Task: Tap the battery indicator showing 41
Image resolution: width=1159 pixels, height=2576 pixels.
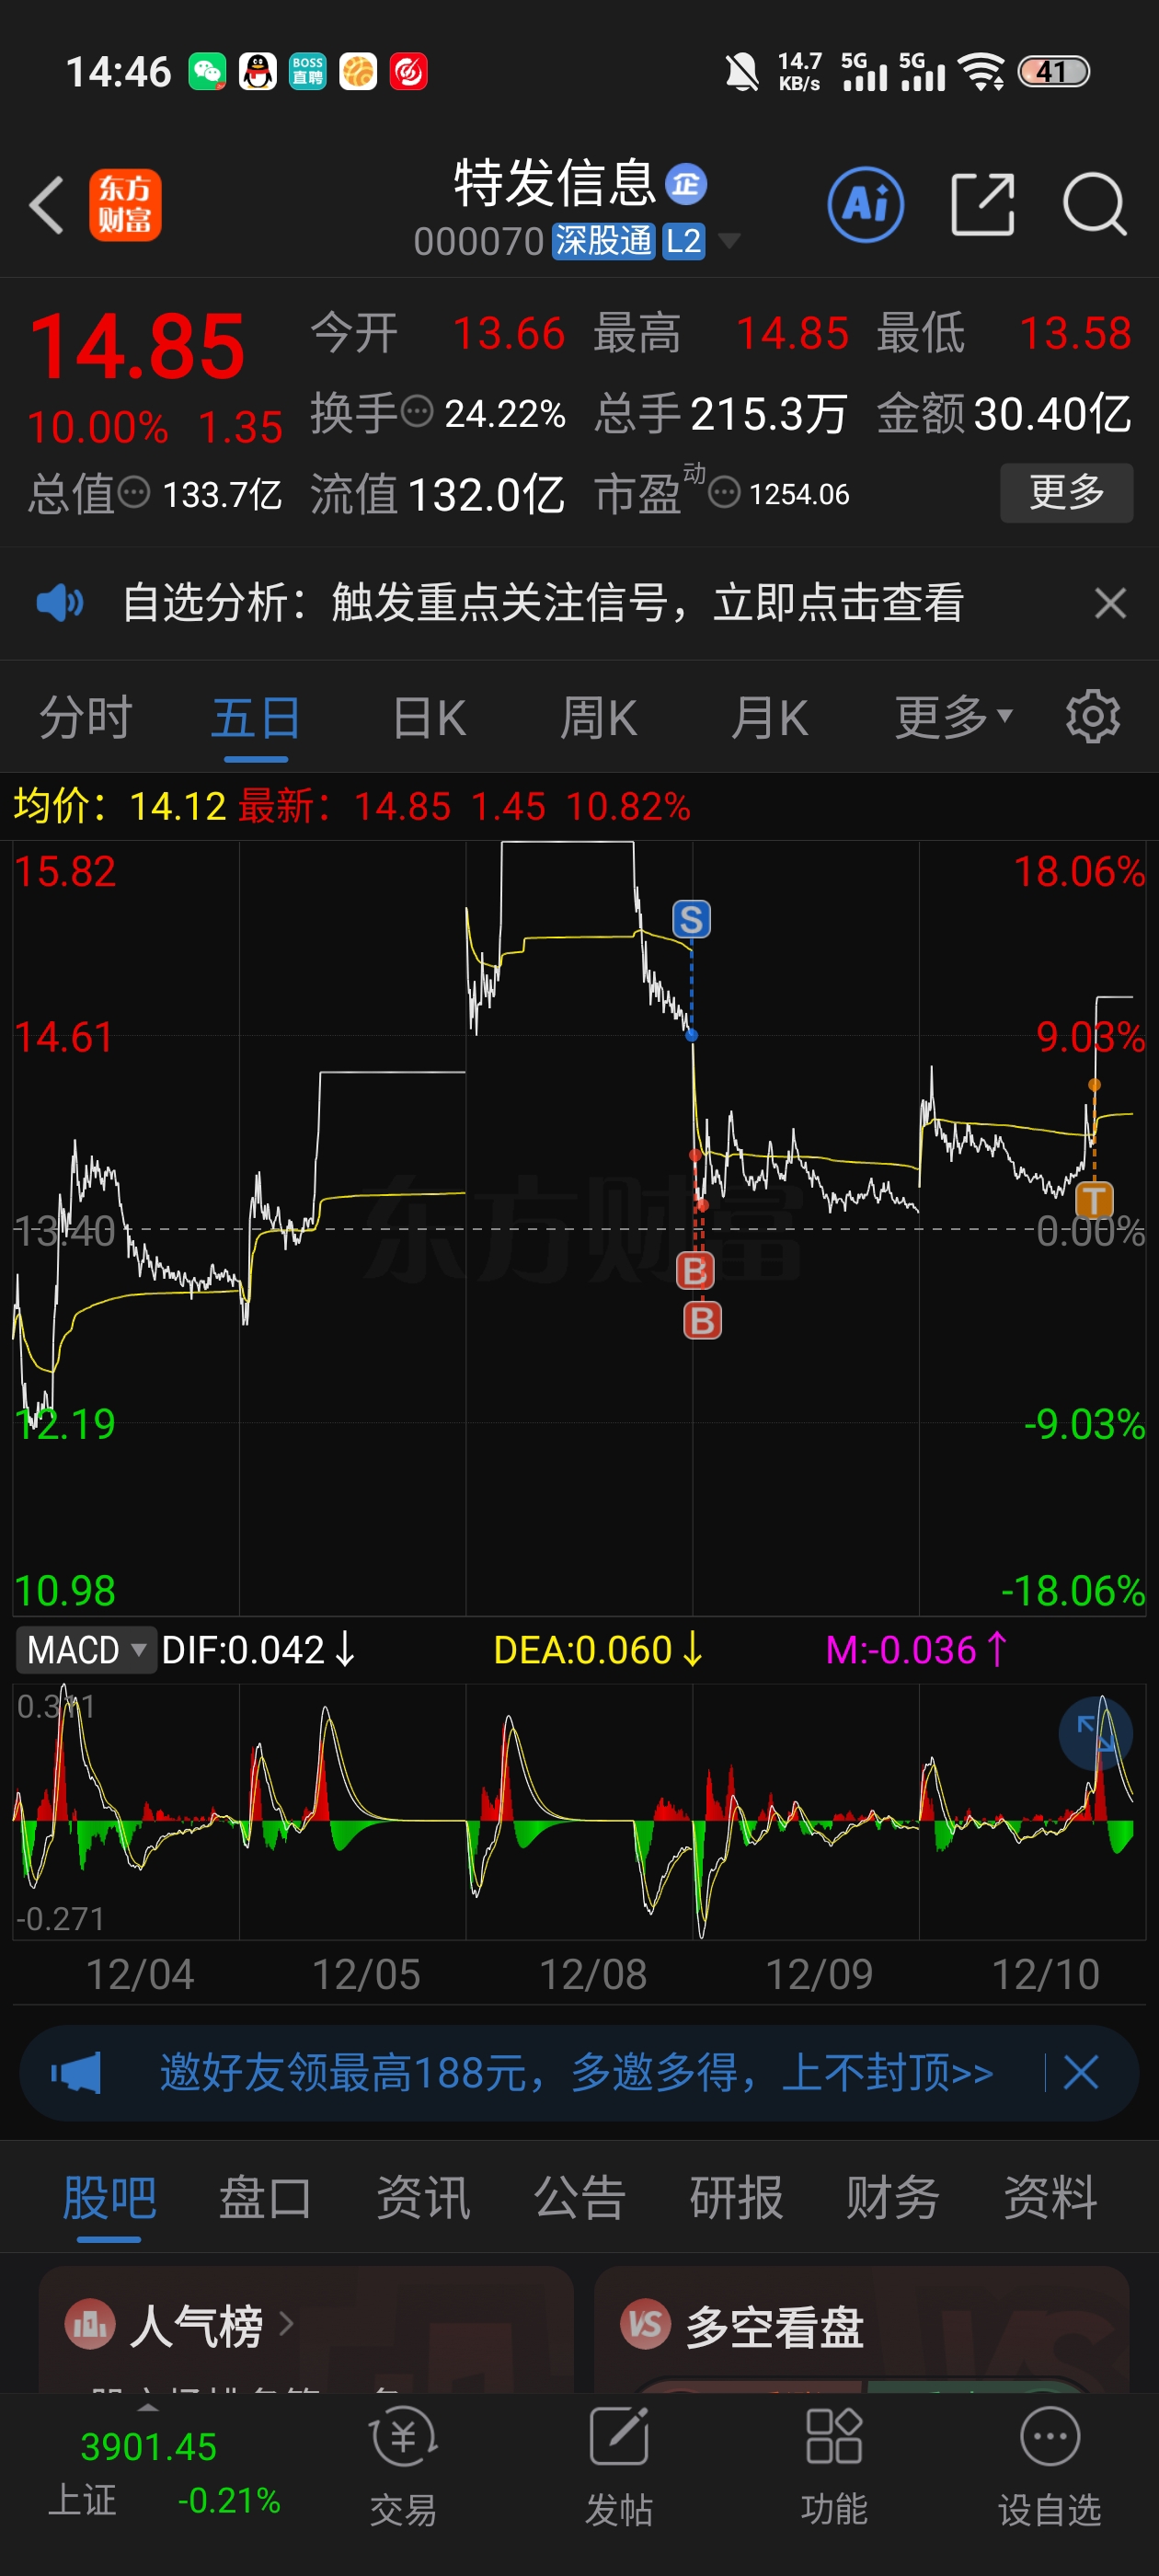Action: point(1053,72)
